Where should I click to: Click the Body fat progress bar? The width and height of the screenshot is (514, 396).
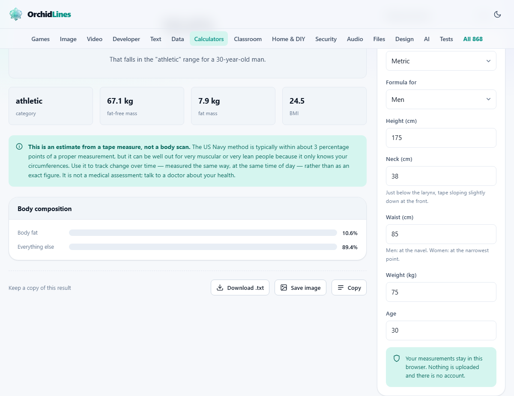pos(203,233)
